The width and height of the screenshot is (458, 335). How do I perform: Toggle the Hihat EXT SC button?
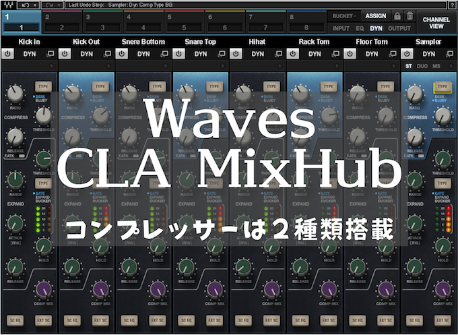(271, 320)
